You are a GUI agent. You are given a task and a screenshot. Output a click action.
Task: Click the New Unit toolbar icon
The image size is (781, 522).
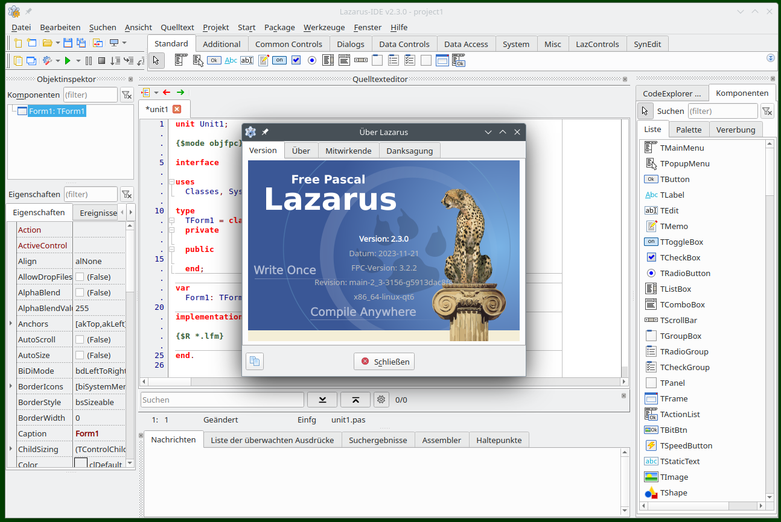18,43
